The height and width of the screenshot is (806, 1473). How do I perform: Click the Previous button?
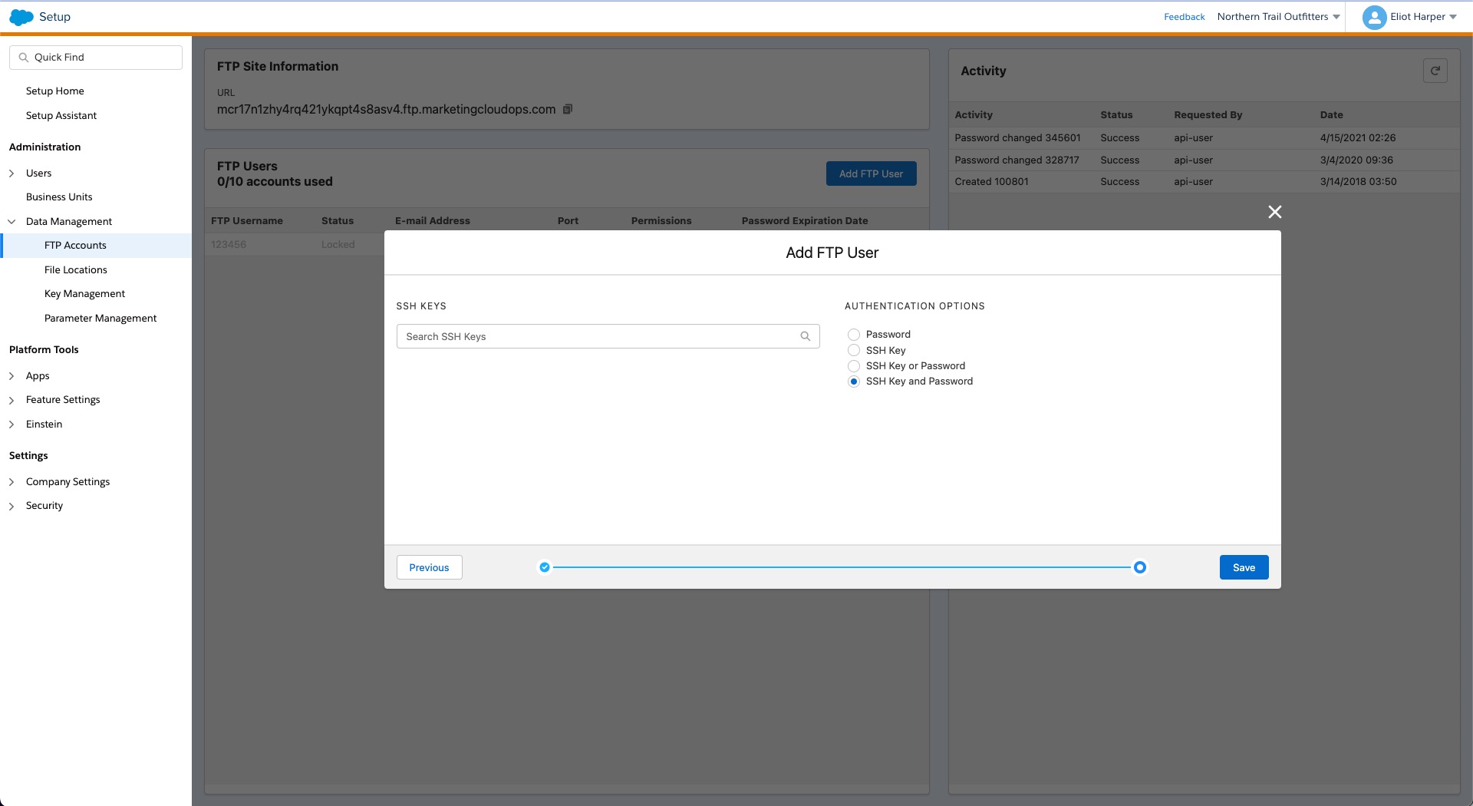click(429, 567)
